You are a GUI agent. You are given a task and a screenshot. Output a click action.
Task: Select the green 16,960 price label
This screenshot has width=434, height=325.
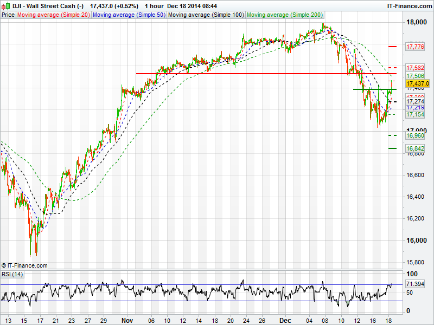pos(415,135)
